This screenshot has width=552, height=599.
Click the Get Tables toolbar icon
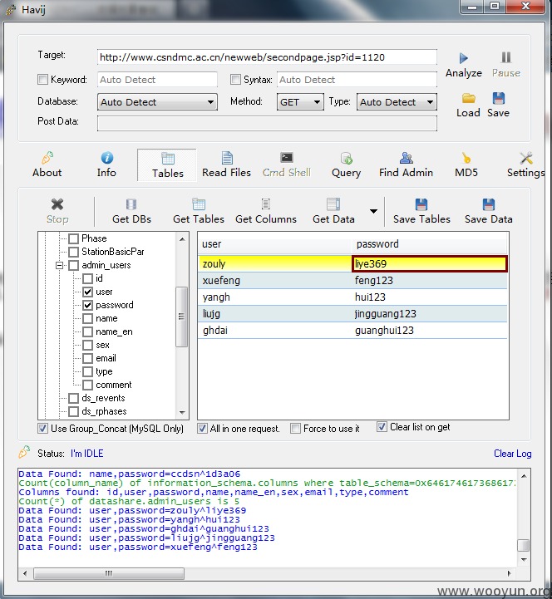tap(199, 204)
